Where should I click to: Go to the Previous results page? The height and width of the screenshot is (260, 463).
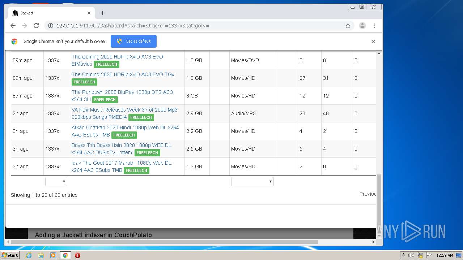[368, 194]
